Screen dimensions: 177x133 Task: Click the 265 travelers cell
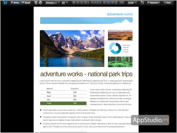(x=75, y=96)
